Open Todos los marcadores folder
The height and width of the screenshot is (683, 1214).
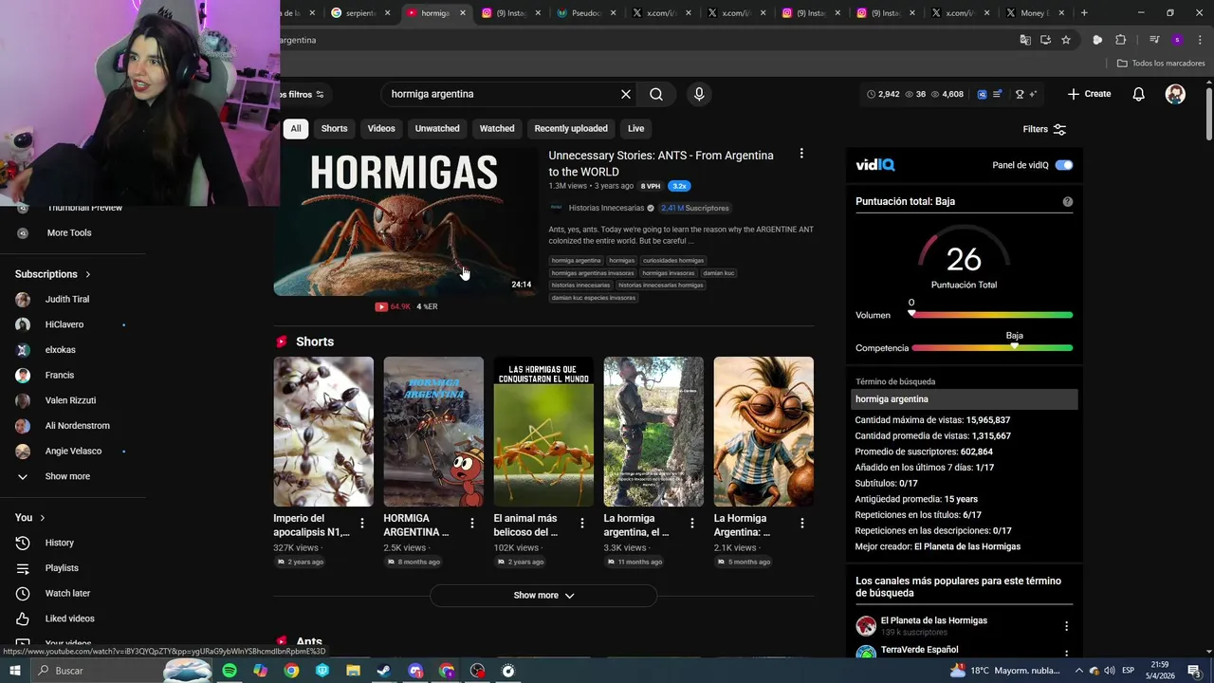coord(1161,63)
